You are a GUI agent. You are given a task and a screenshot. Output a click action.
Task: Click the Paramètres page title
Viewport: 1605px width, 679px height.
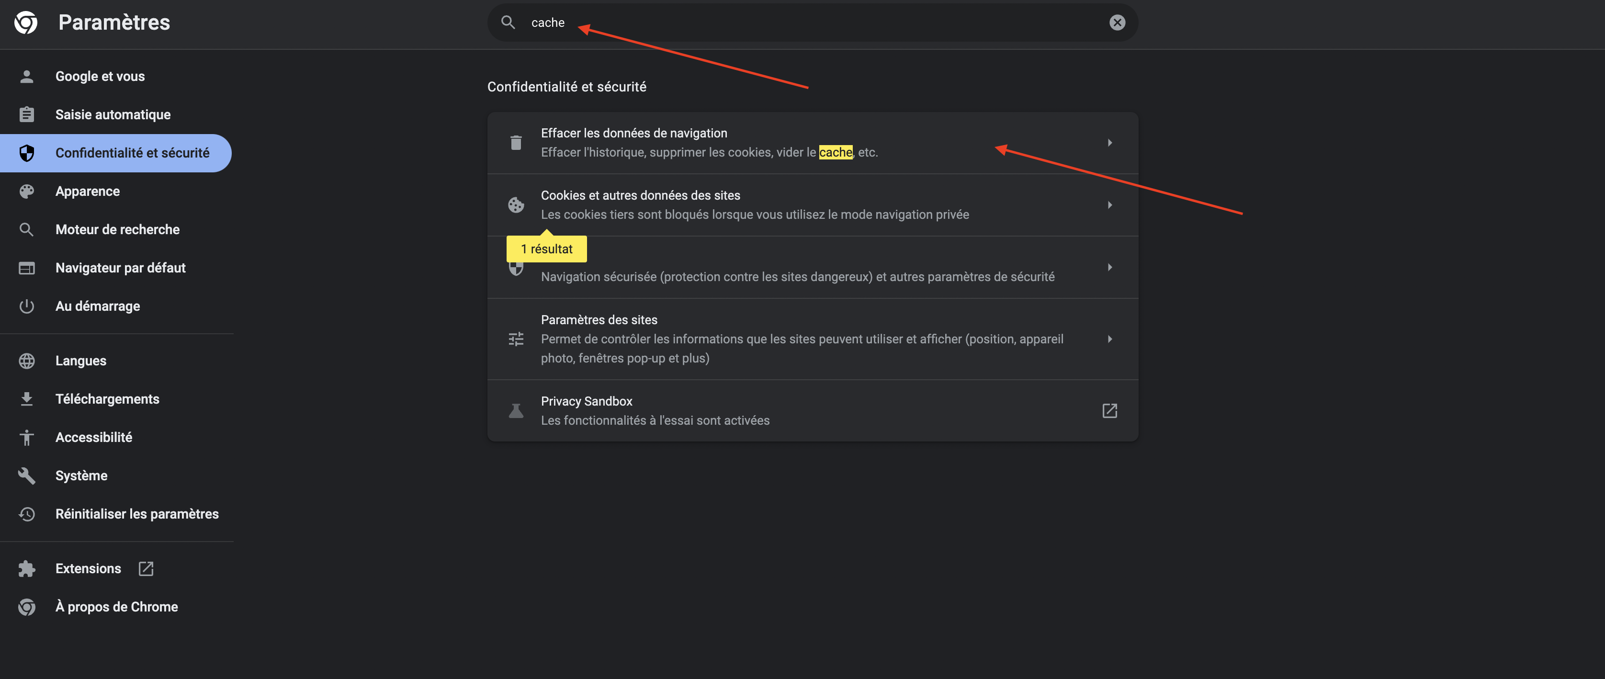[x=114, y=23]
